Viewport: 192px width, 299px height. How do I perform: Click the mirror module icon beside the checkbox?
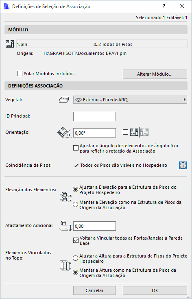[x=134, y=132]
